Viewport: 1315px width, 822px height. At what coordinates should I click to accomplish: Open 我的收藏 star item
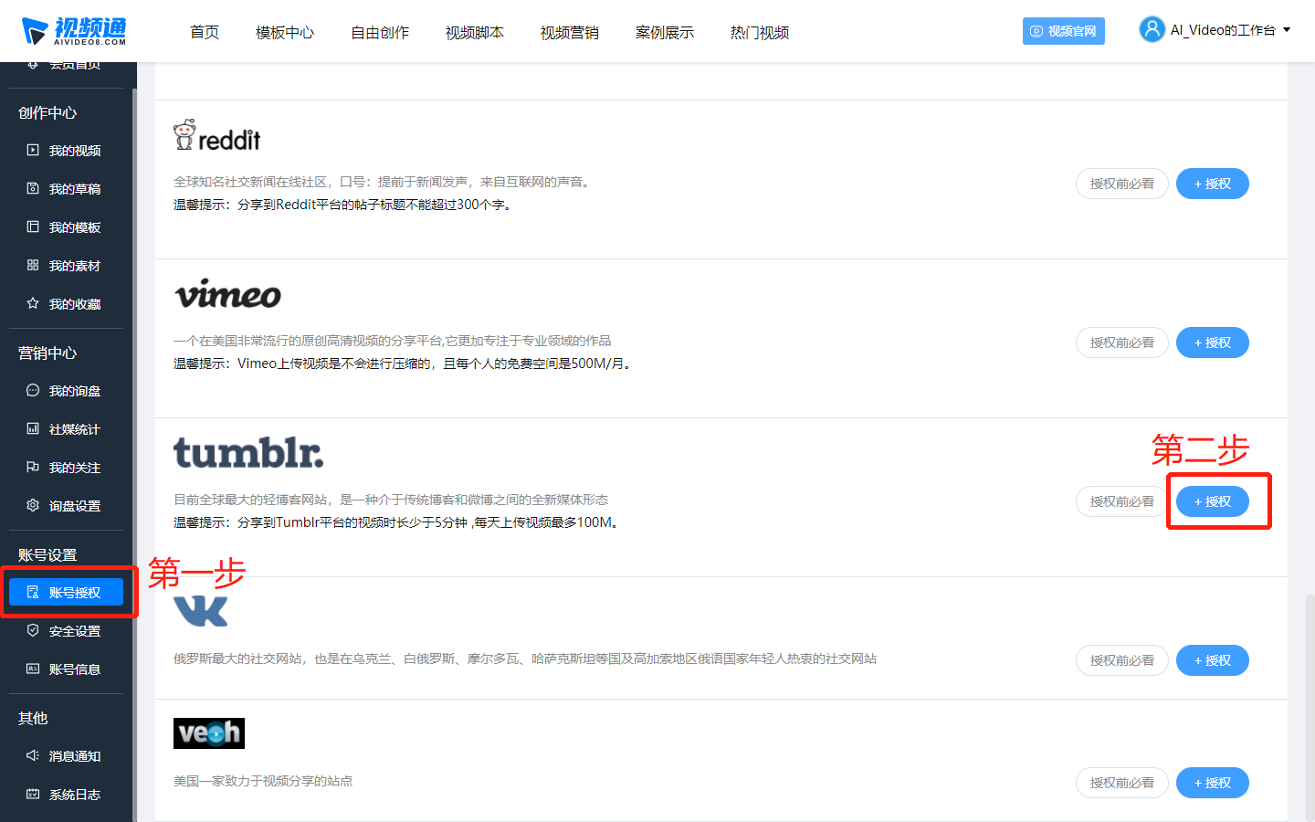coord(66,304)
